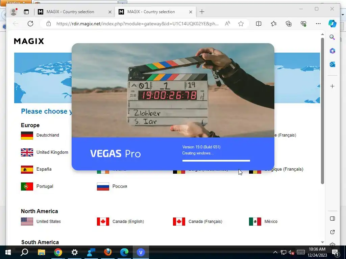This screenshot has height=259, width=346.
Task: Open the Edge tab actions menu icon
Action: (x=26, y=12)
